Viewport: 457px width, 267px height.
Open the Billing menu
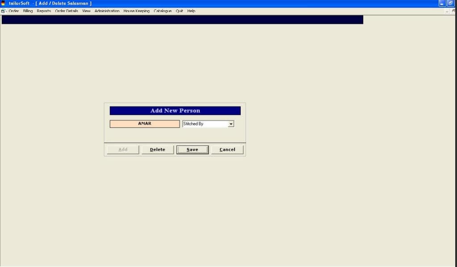[28, 11]
